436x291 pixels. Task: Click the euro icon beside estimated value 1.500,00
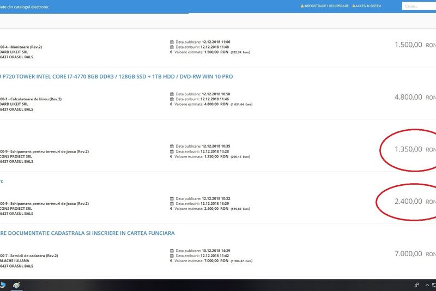pyautogui.click(x=172, y=52)
